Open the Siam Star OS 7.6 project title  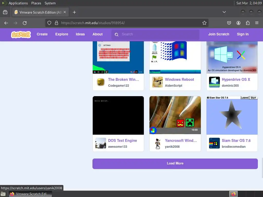[x=236, y=141]
